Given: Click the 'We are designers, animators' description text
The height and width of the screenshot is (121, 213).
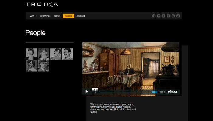Looking at the screenshot, I should point(113,108).
